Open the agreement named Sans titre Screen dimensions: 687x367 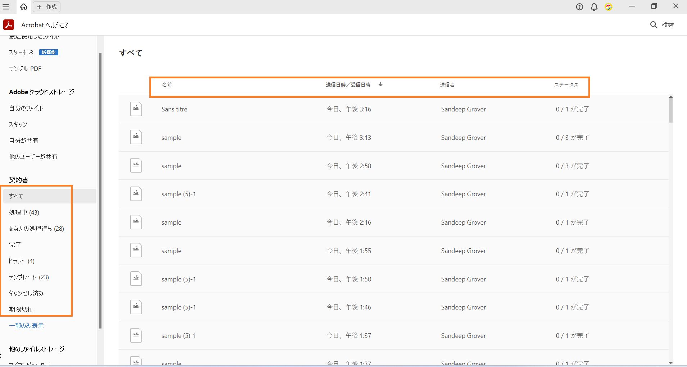pyautogui.click(x=175, y=109)
